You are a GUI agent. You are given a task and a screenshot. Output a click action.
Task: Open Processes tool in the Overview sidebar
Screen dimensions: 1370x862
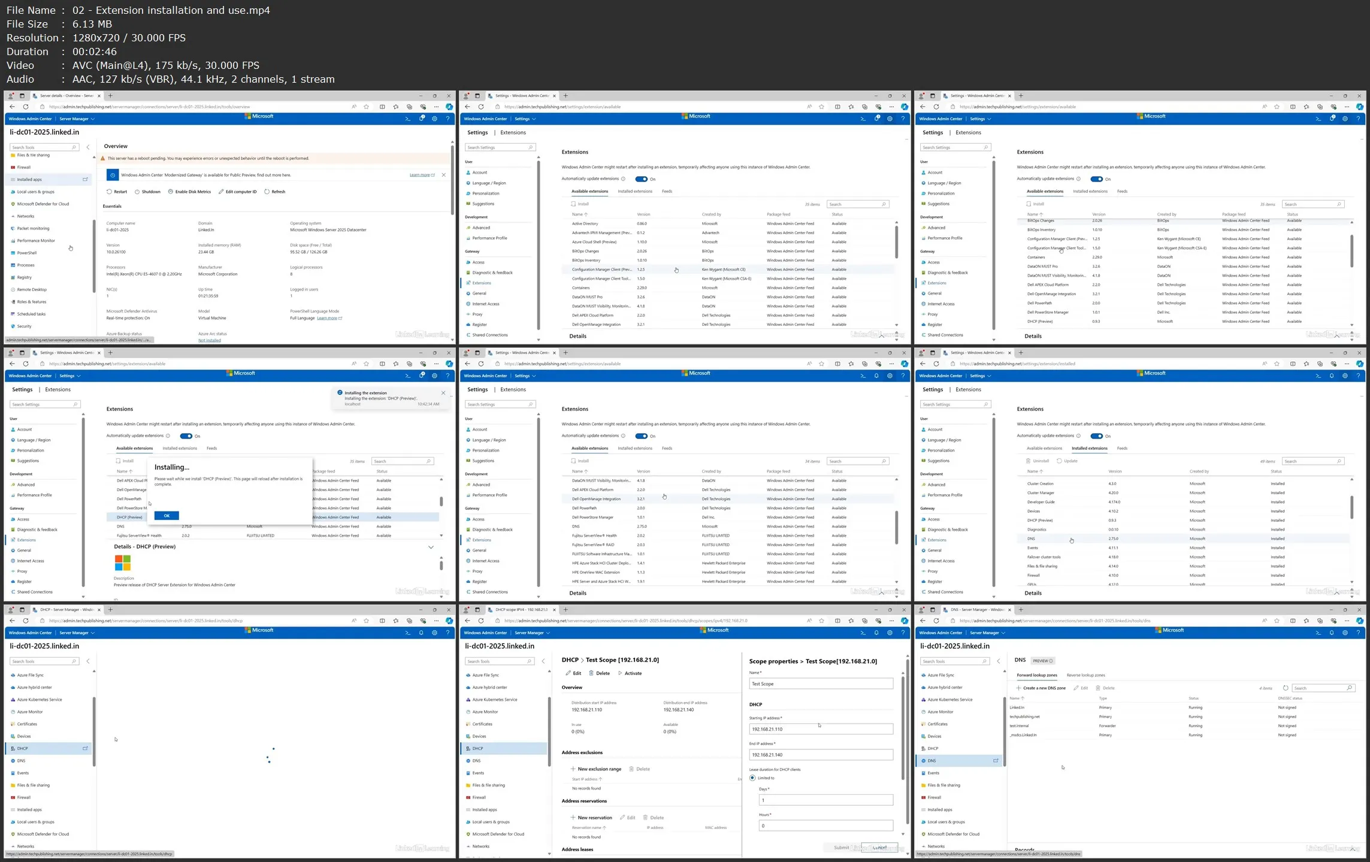click(26, 265)
